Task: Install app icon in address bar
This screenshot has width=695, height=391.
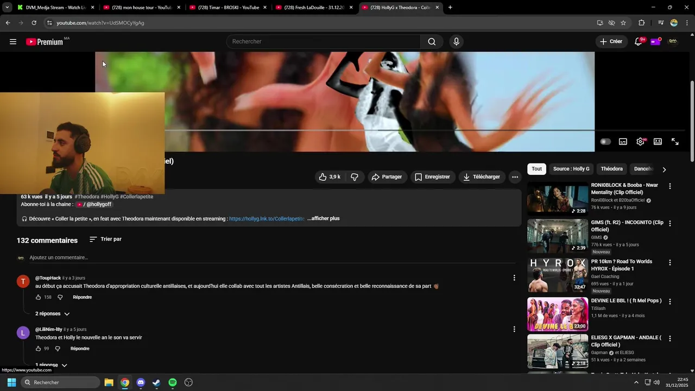Action: (x=600, y=23)
